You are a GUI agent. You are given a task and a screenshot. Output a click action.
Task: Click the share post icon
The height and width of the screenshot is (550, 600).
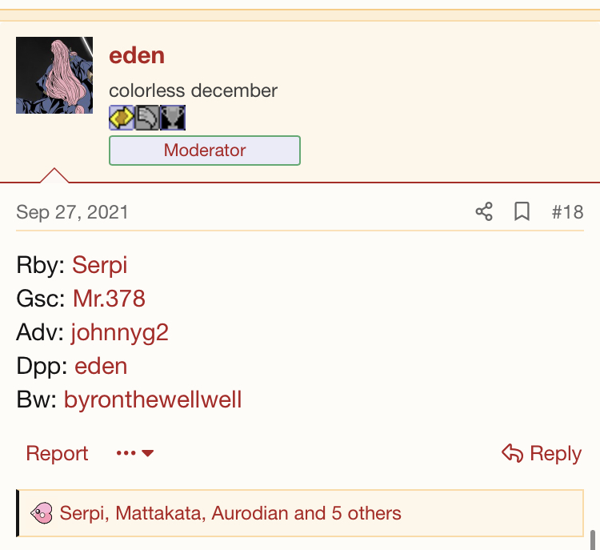pyautogui.click(x=484, y=211)
